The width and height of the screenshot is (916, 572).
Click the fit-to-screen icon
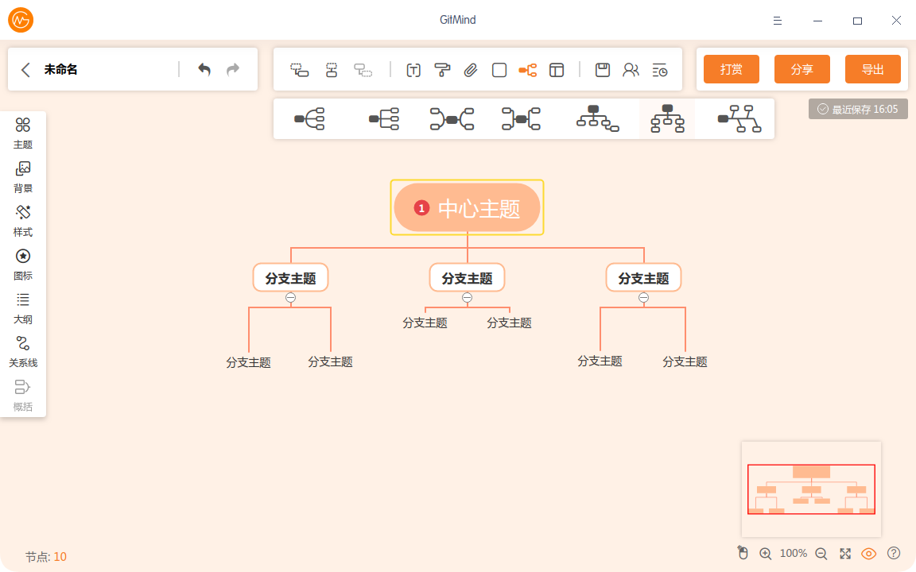pos(845,554)
